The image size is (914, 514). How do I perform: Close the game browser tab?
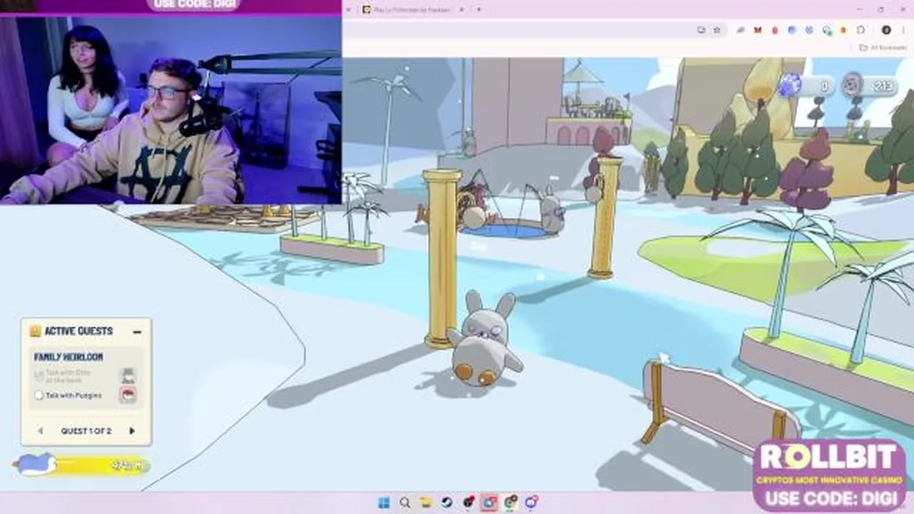pyautogui.click(x=461, y=9)
